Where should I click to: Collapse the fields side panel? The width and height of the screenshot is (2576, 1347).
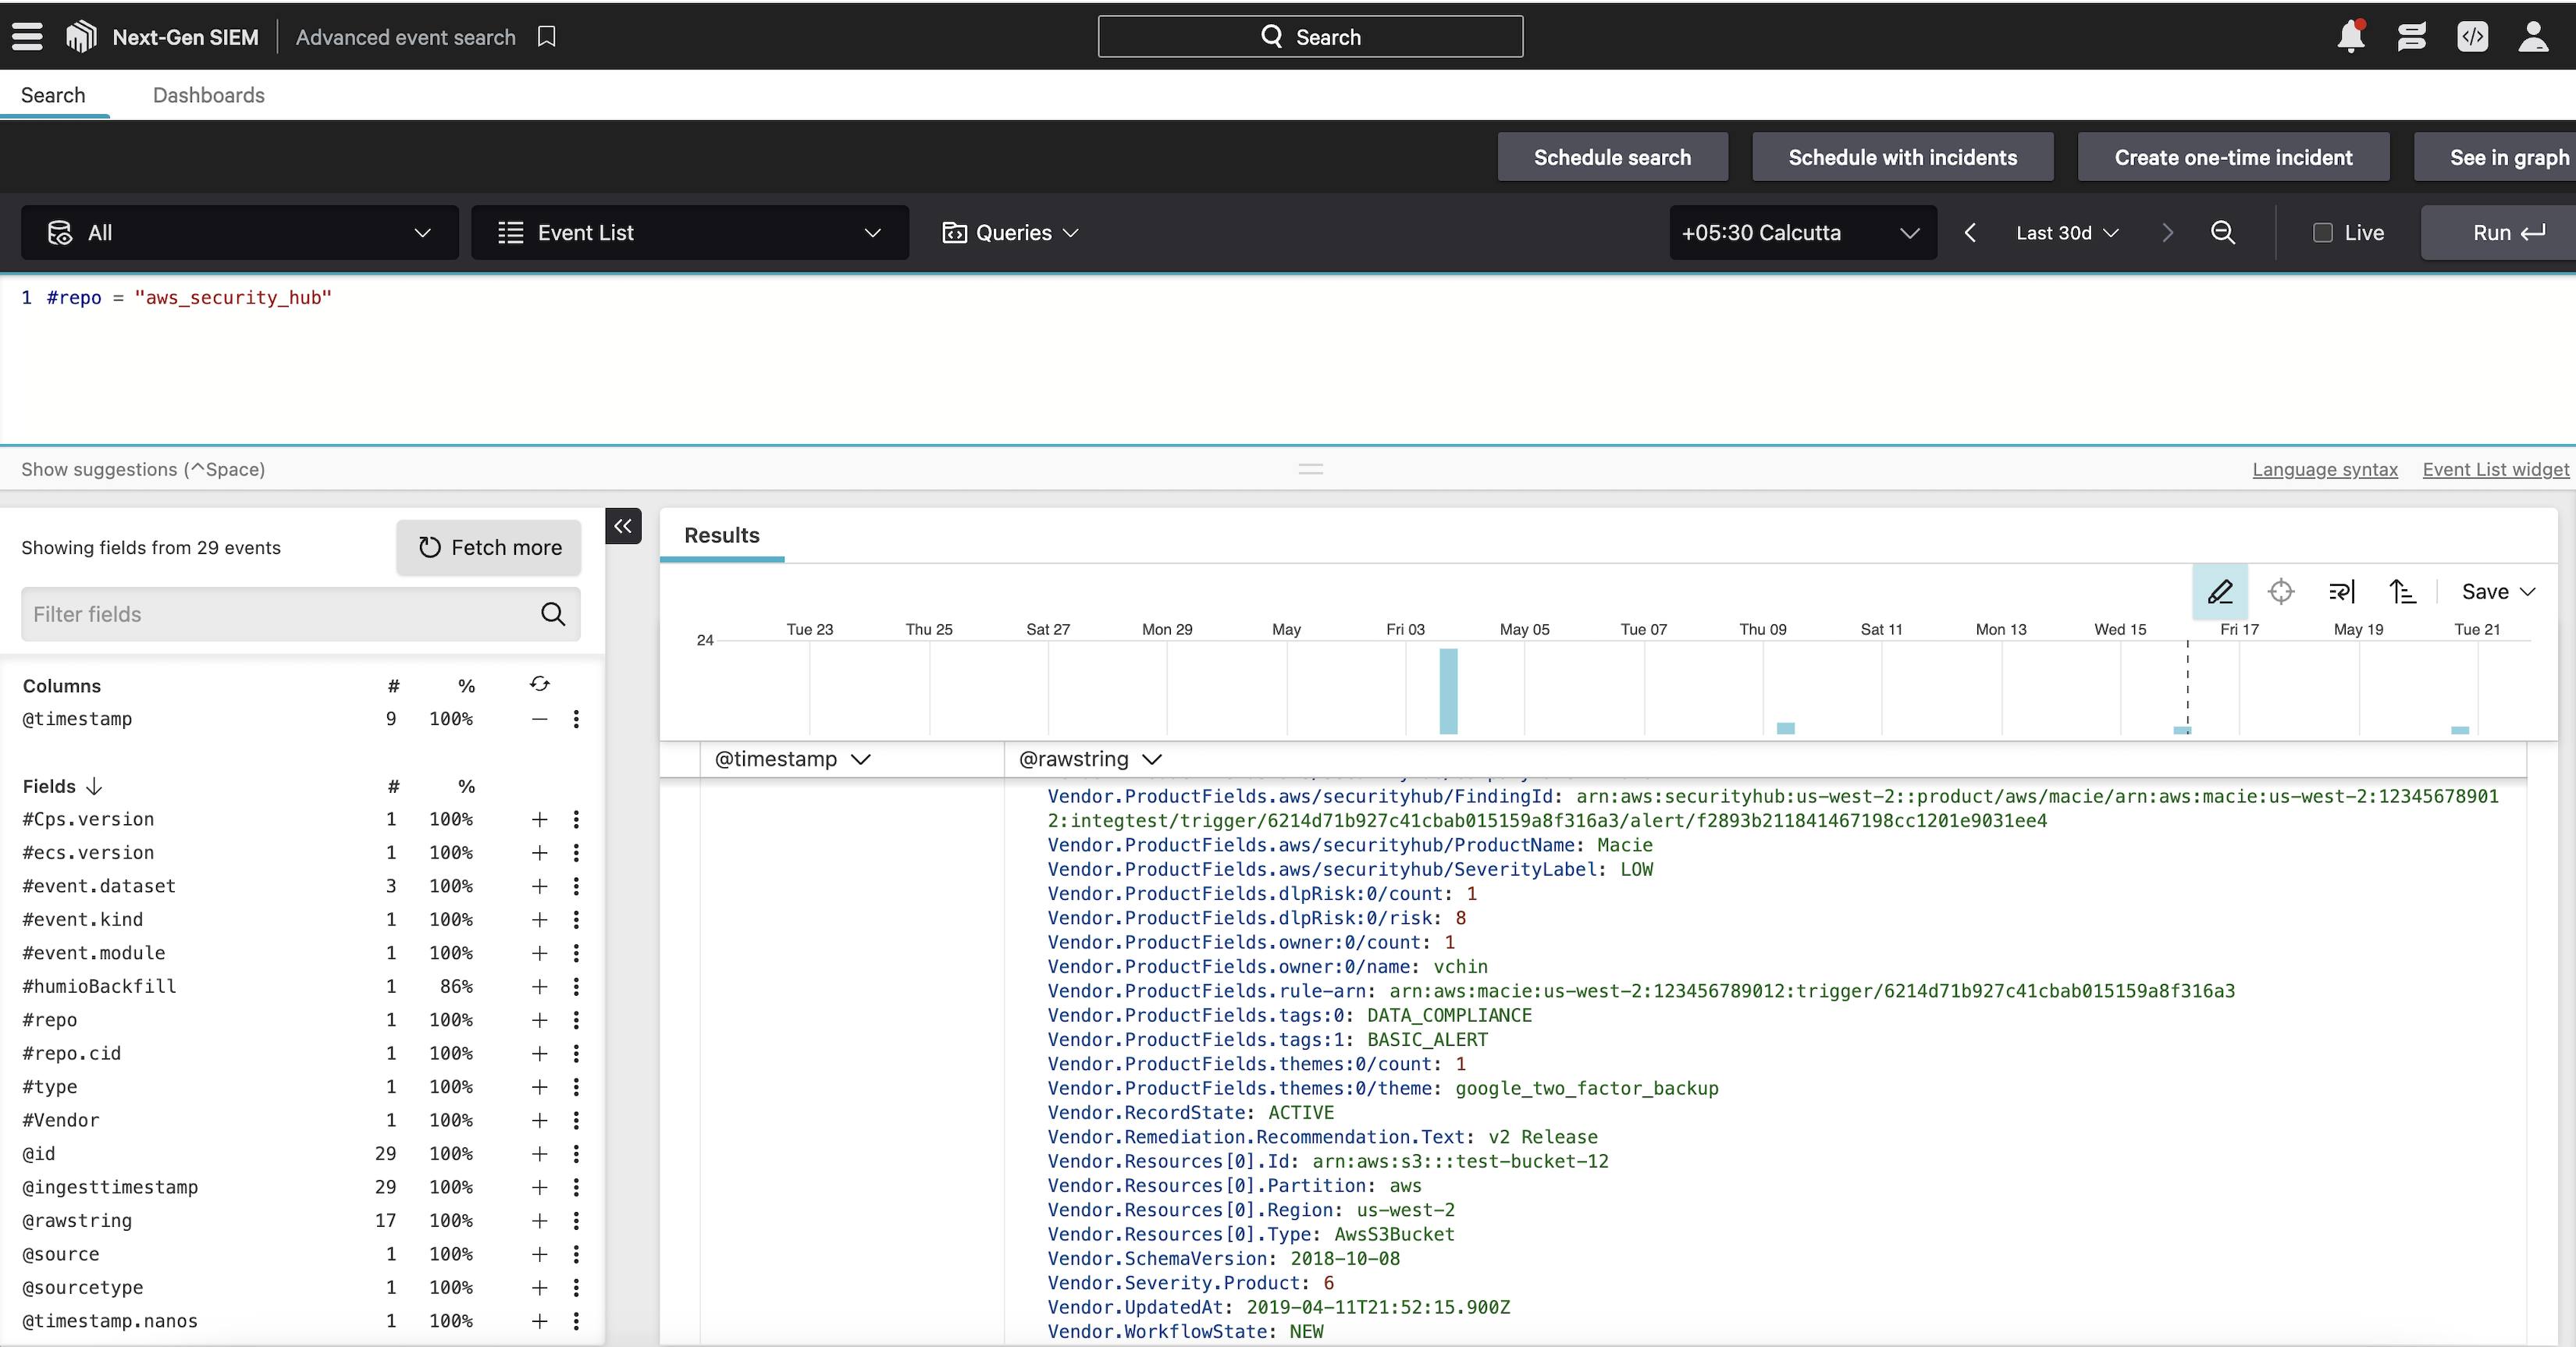coord(623,526)
